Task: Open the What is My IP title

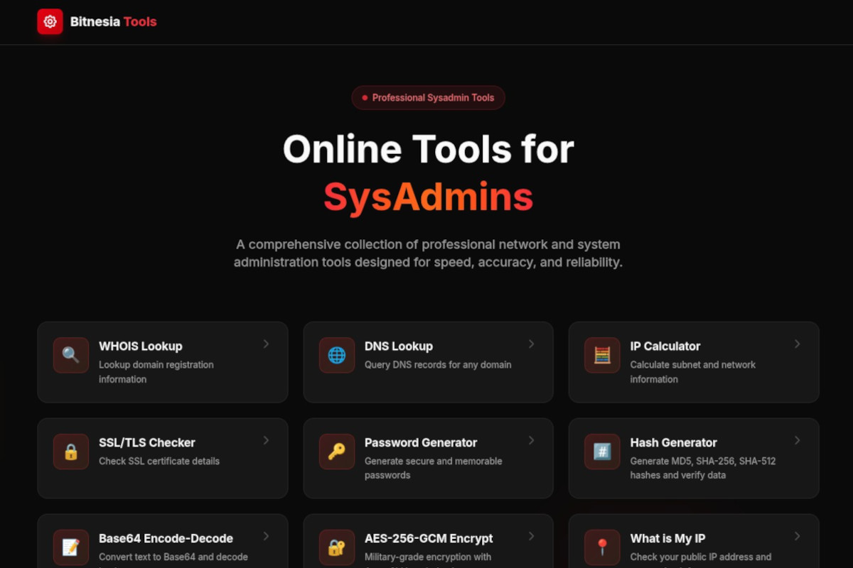Action: coord(667,539)
